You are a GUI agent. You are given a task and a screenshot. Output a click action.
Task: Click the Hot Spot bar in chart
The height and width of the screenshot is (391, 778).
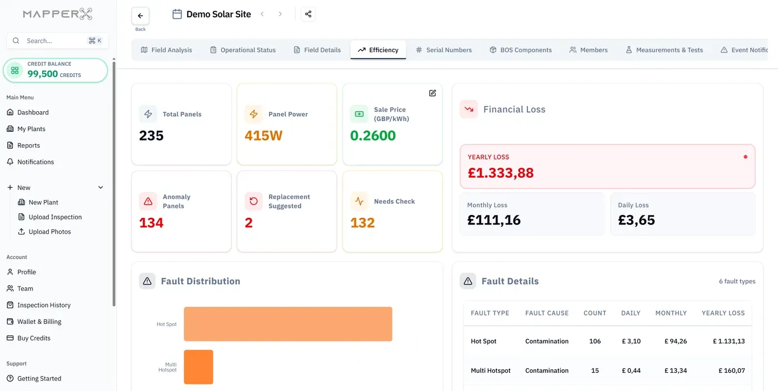tap(288, 324)
